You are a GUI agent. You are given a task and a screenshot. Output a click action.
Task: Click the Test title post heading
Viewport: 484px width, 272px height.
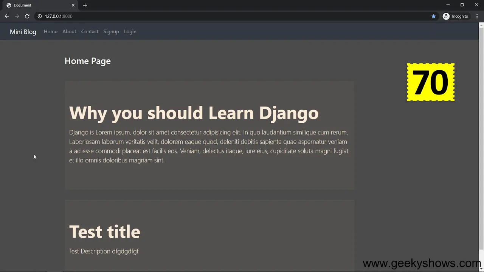pos(105,232)
